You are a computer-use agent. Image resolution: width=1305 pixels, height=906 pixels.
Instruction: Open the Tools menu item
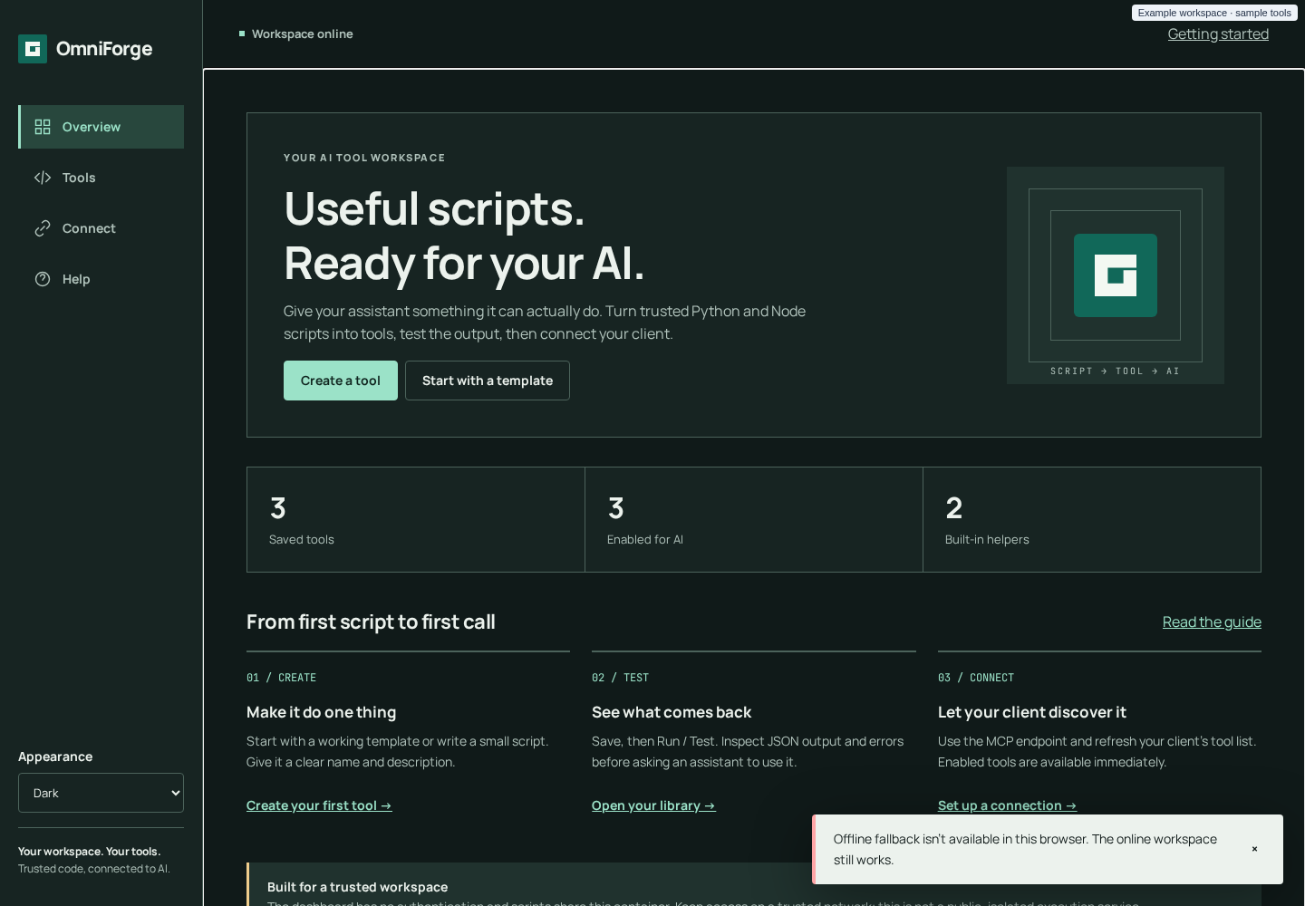coord(101,178)
